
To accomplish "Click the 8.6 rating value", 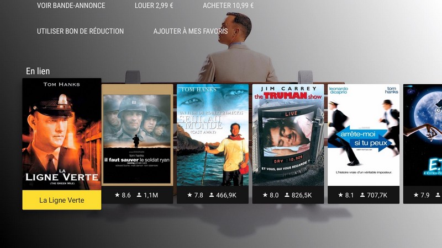I will point(127,195).
